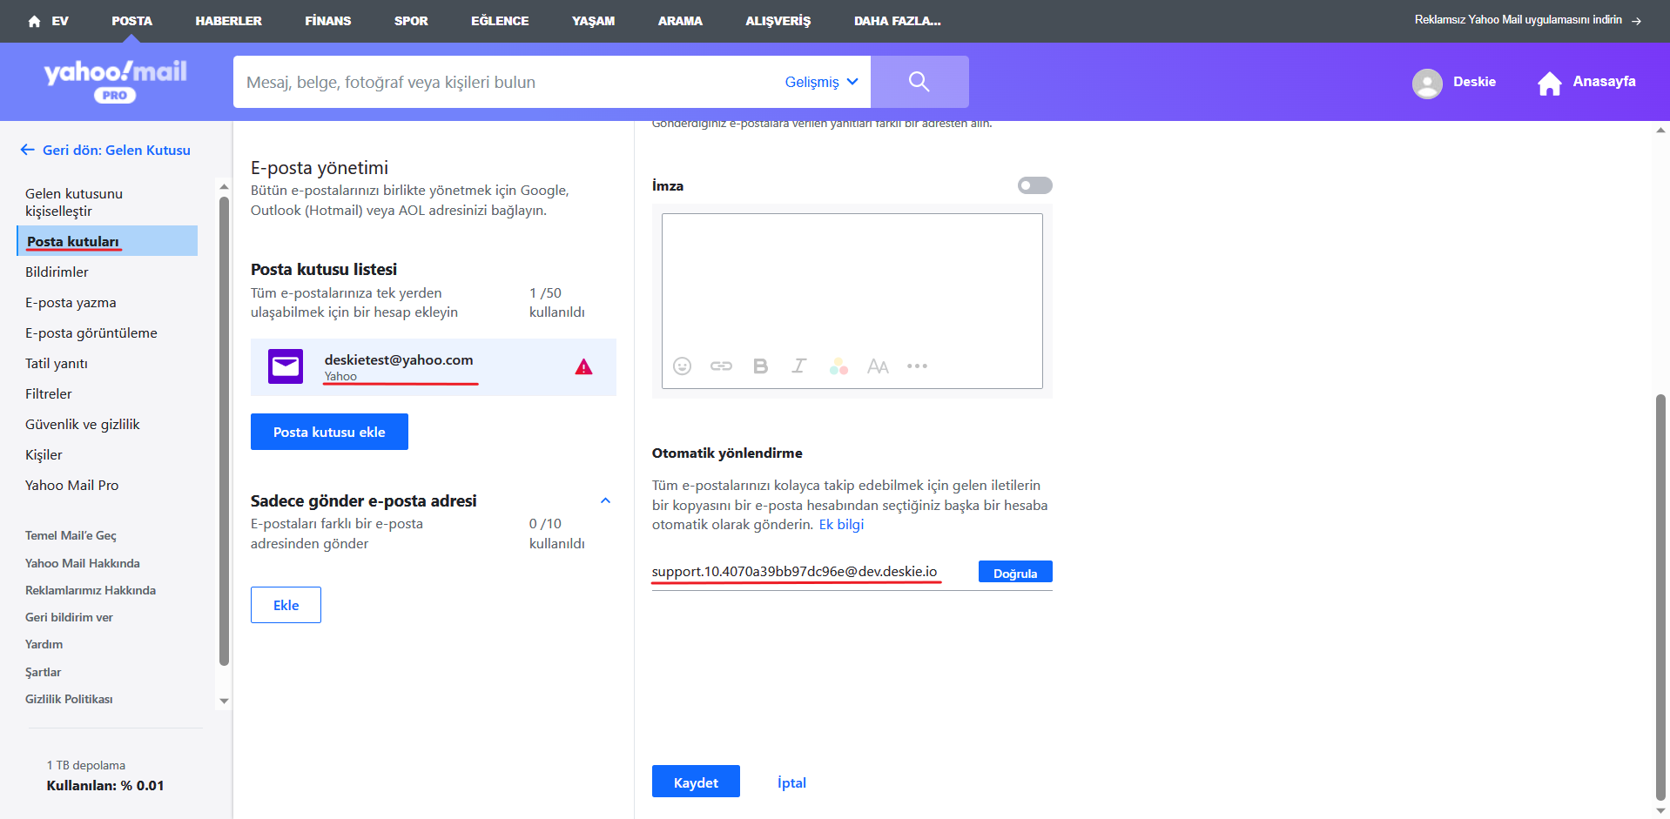Click the Posta kutusu ekle button
Viewport: 1670px width, 819px height.
(x=329, y=432)
